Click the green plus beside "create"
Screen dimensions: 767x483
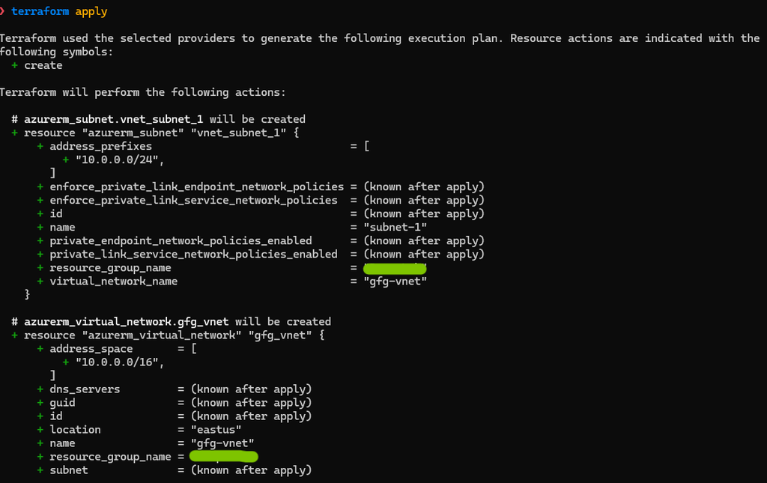[15, 65]
